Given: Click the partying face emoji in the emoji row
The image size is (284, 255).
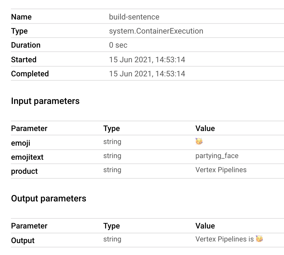Looking at the screenshot, I should (199, 141).
